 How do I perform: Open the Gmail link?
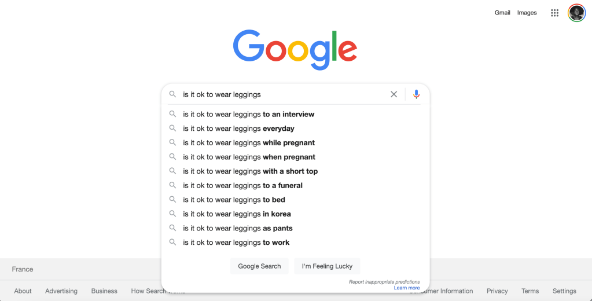tap(502, 13)
